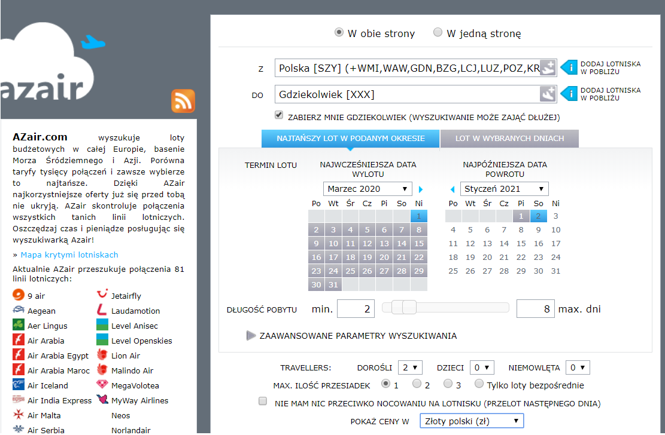
Task: Click the Lion Air logo
Action: 102,354
